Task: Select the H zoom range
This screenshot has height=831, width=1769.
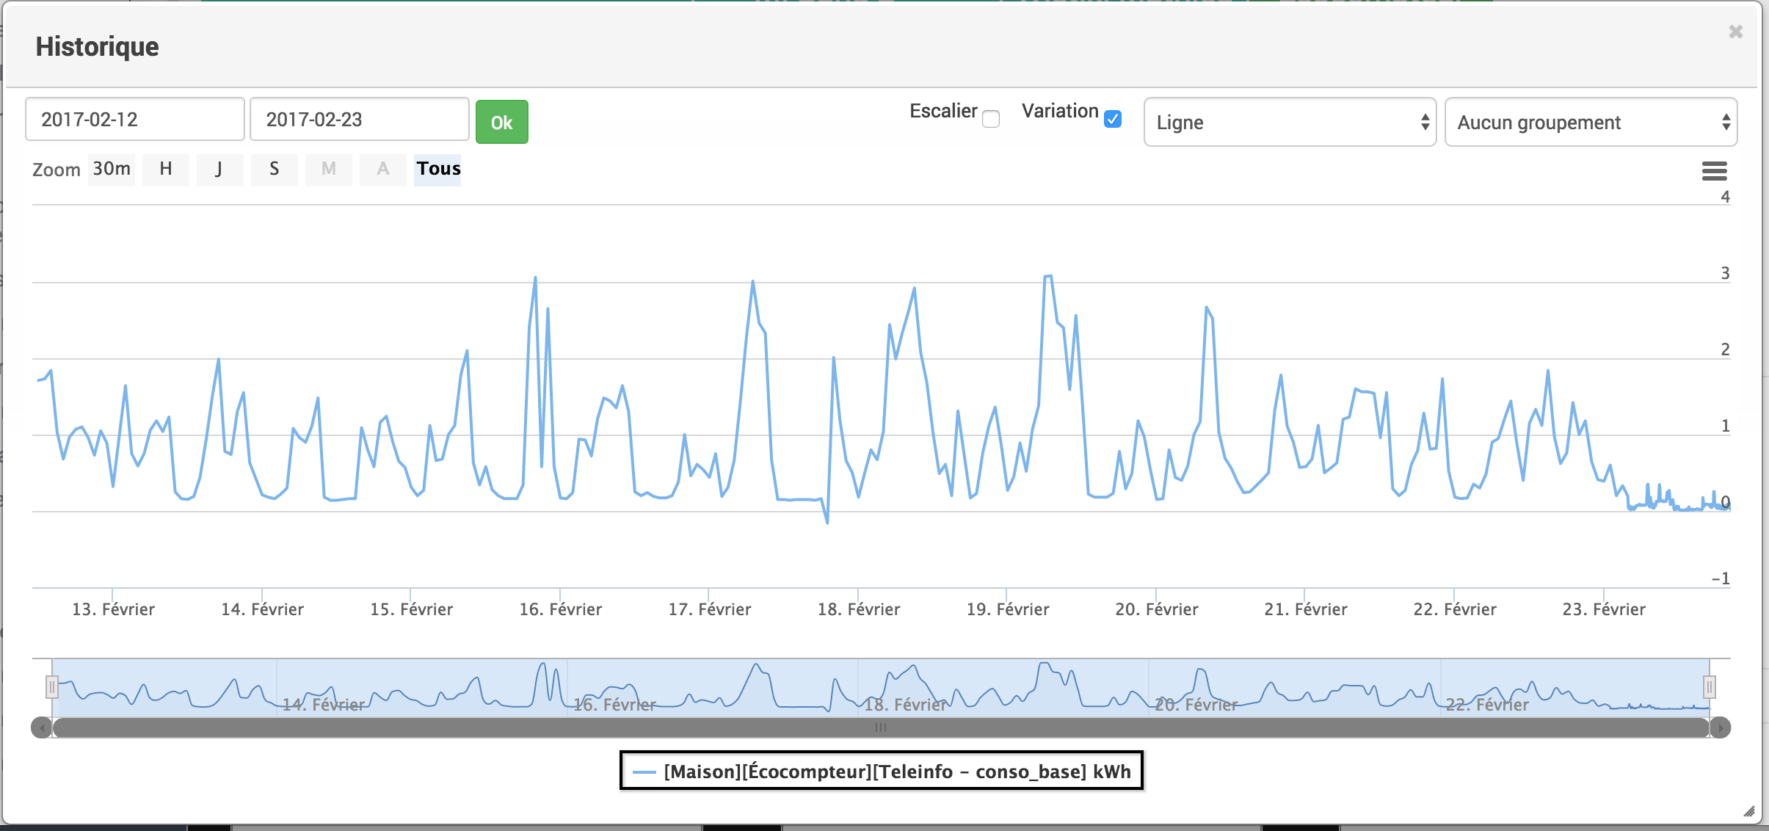Action: pyautogui.click(x=166, y=169)
